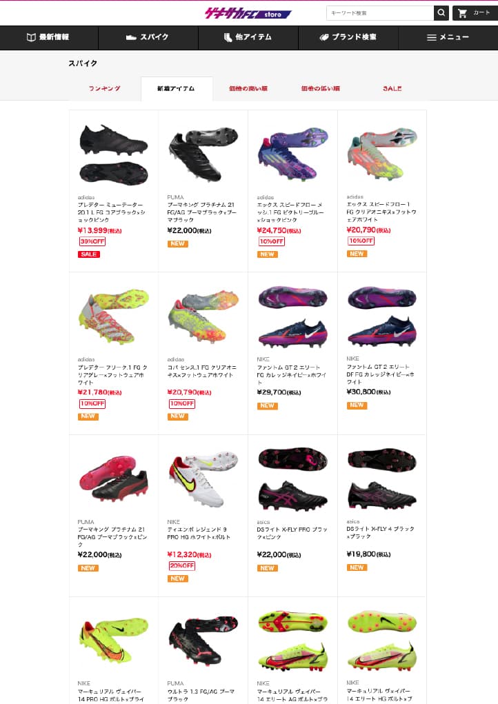Click ¥29,700 Nike ファントム GT2 エリート FG title

coord(292,375)
